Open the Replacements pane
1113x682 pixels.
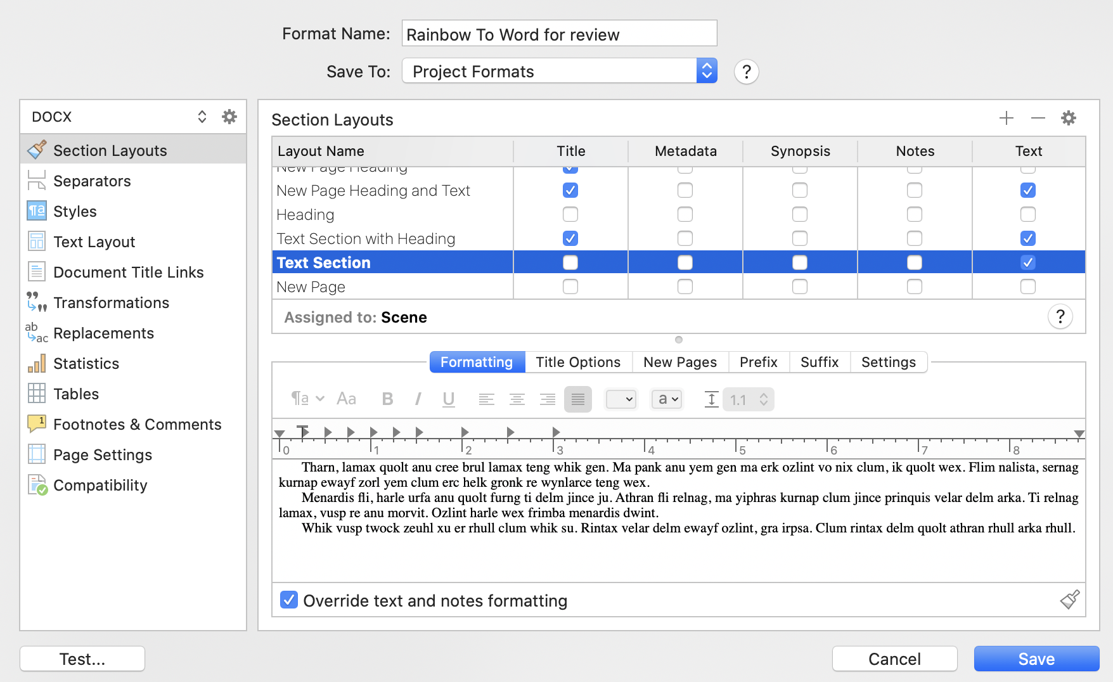point(133,333)
